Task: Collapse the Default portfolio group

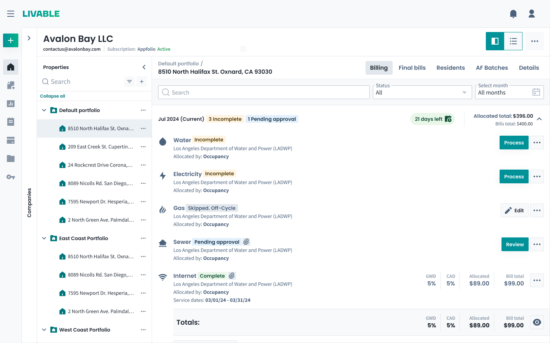Action: 44,110
